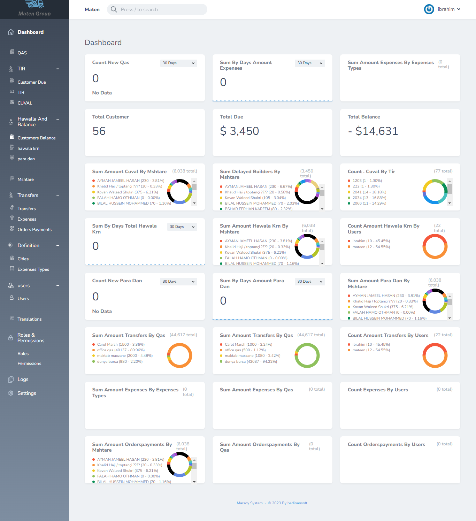The width and height of the screenshot is (476, 521).
Task: Open Count New Para Dan 30 Days dropdown
Action: (179, 282)
